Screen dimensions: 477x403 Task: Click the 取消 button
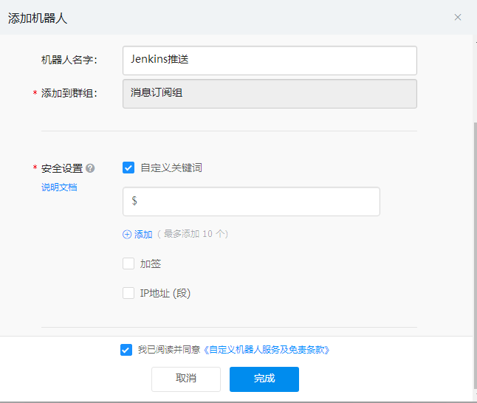pyautogui.click(x=186, y=379)
